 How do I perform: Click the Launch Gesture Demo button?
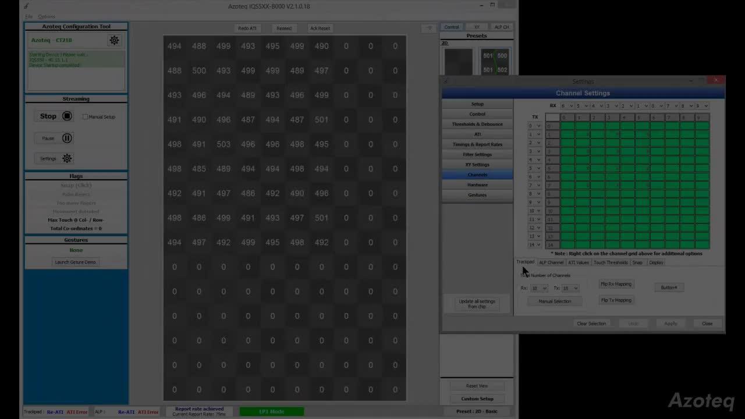75,262
